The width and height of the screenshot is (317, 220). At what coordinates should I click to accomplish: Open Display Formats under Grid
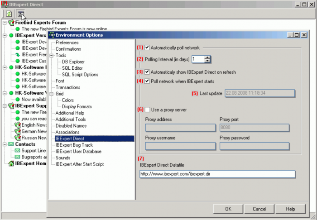[x=77, y=107]
